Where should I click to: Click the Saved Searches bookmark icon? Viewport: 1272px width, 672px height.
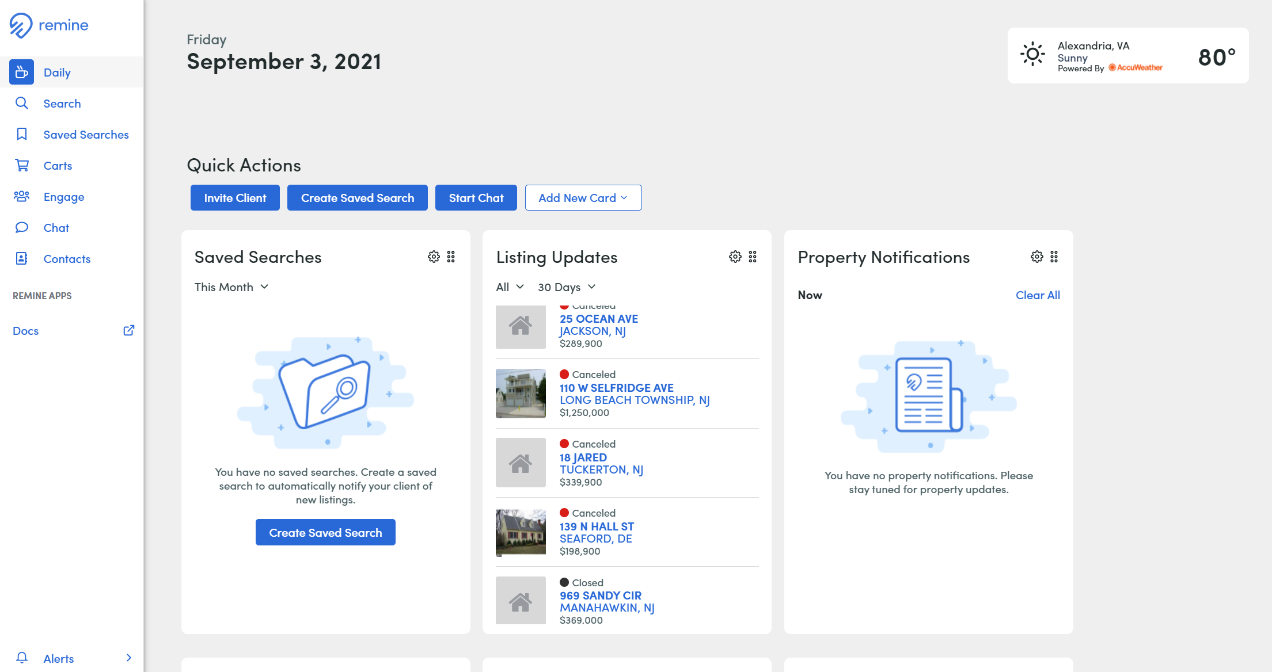coord(21,134)
